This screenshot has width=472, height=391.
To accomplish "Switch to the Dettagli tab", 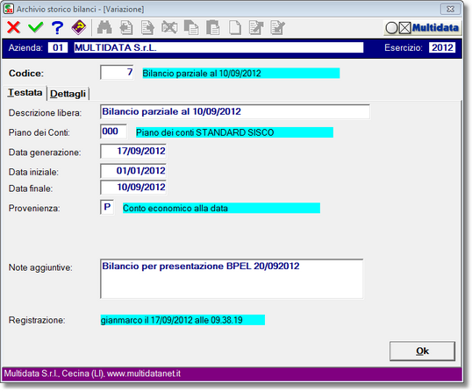I will point(68,94).
